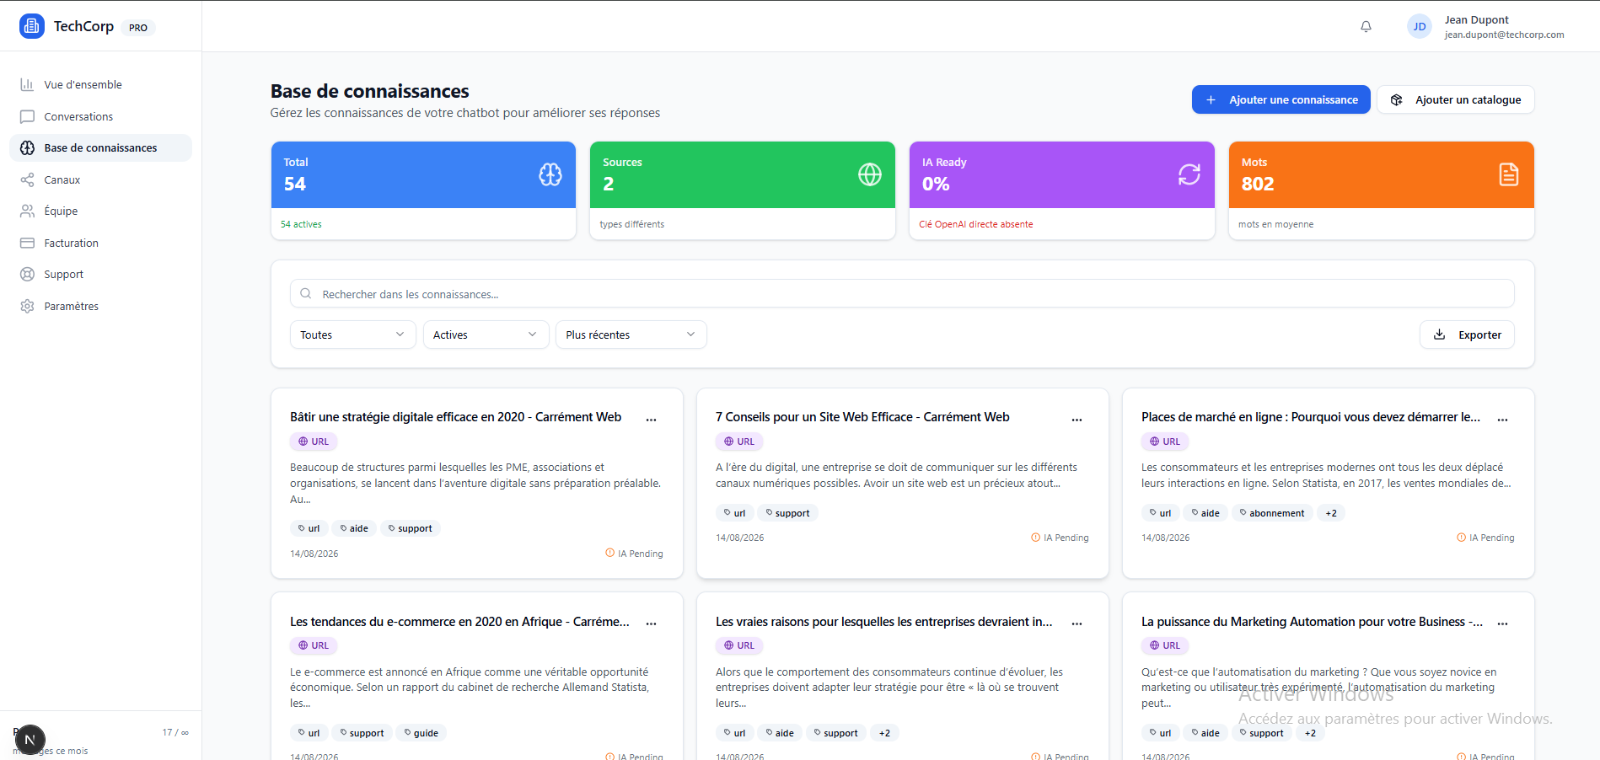Screen dimensions: 1600x760
Task: Open 7 Conseils pour un Site Web Efficace title
Action: [x=862, y=417]
